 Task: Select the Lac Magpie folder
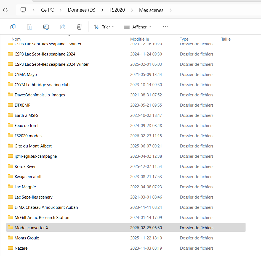(x=126, y=187)
